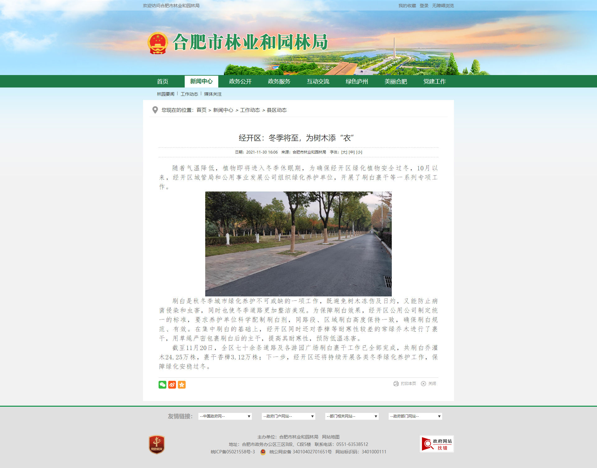Set font size to small [小]
The image size is (597, 468).
tap(359, 152)
